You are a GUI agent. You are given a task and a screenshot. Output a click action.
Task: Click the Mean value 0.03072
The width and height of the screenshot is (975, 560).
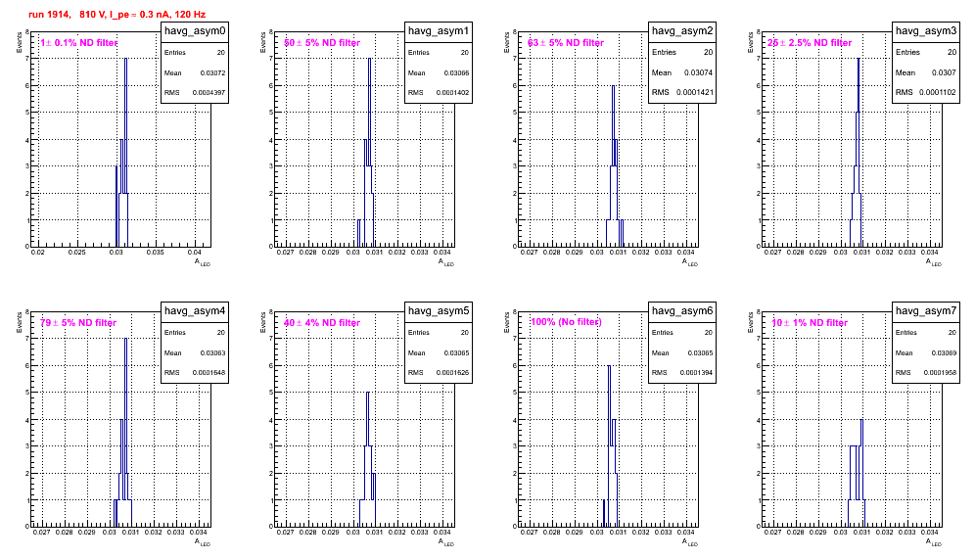coord(212,72)
